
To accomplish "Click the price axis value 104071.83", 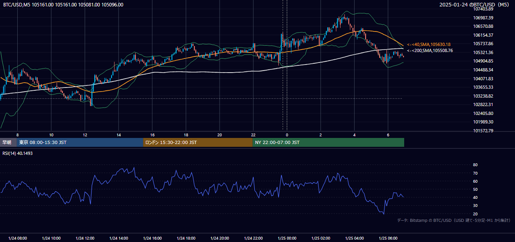I will pos(484,79).
